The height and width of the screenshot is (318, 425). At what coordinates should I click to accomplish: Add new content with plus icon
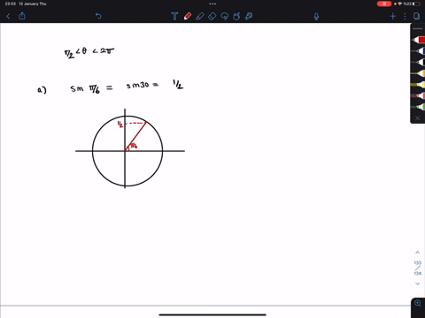click(393, 16)
